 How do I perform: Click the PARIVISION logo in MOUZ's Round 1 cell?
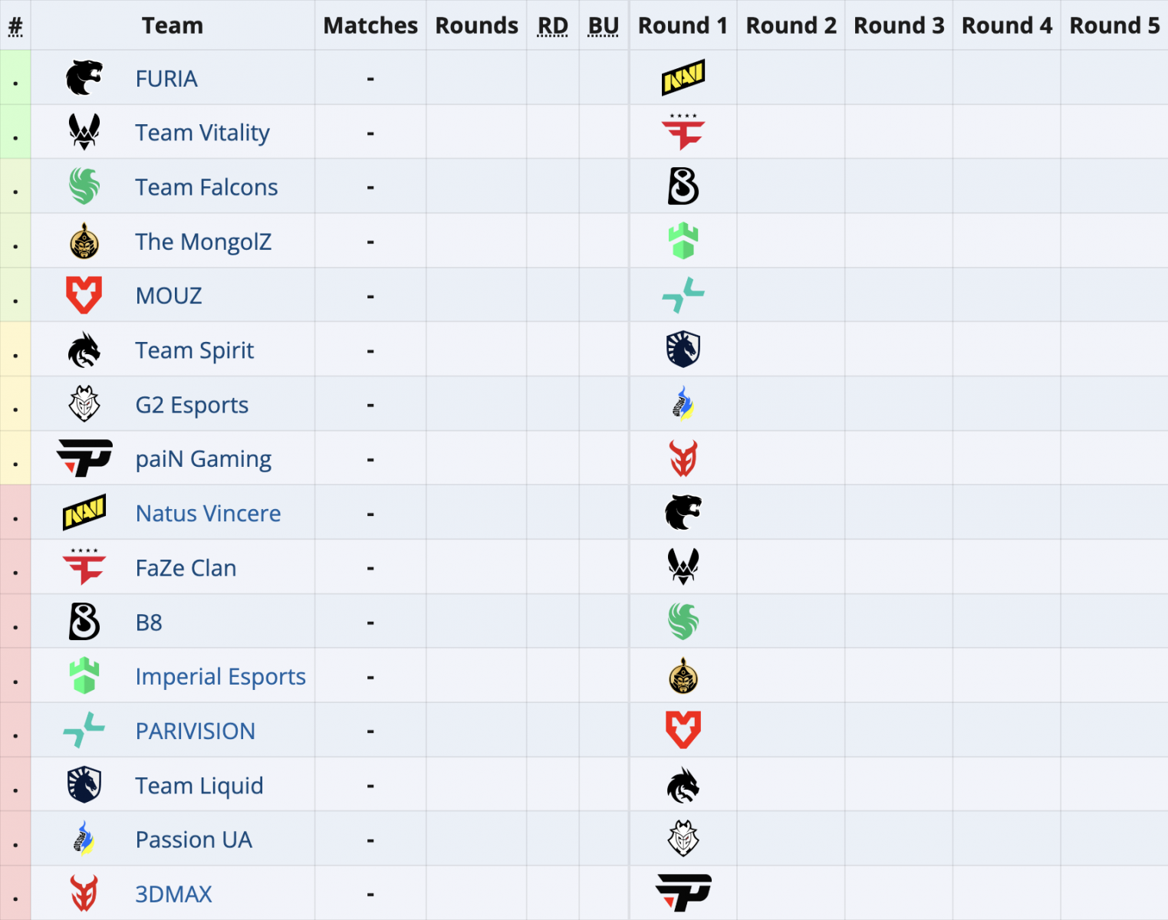(x=683, y=295)
